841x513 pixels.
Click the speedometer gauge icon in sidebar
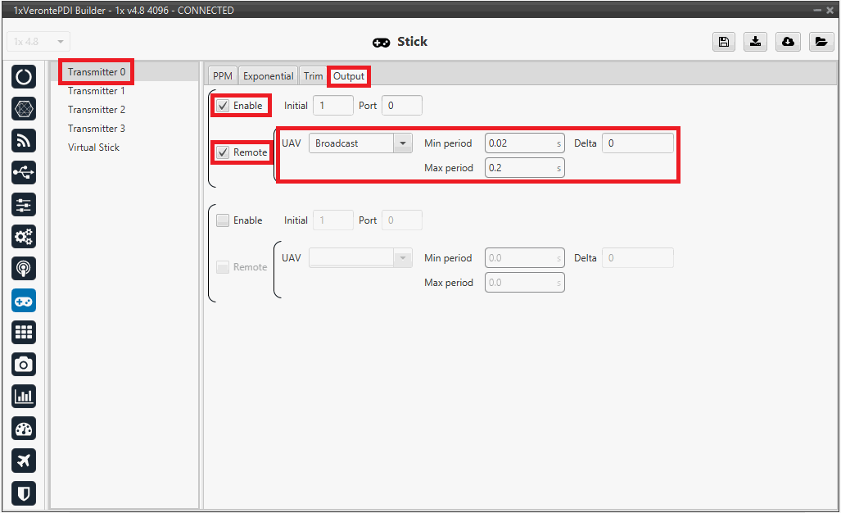point(24,429)
